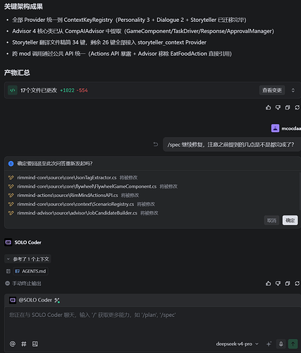Regenerate the architecture summary response
Screen dimensions: 301x353
point(297,107)
